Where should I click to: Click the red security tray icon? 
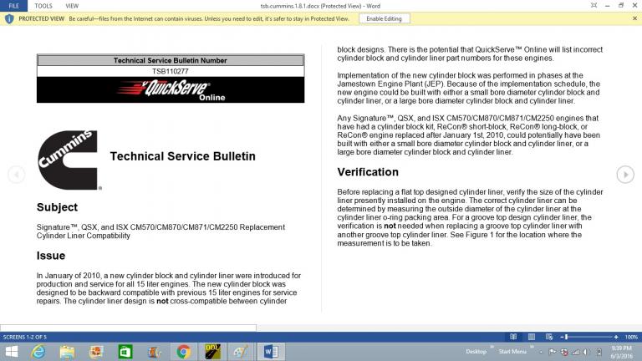coord(564,352)
